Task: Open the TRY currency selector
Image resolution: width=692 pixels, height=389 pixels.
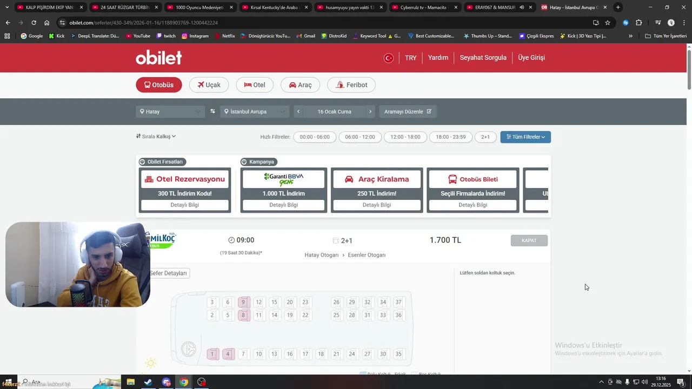Action: tap(411, 58)
